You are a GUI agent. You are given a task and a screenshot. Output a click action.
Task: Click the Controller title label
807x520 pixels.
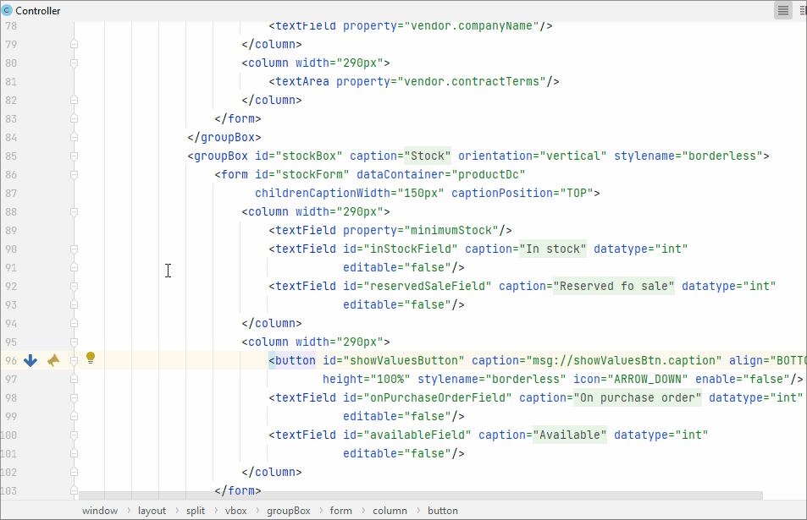tap(38, 10)
